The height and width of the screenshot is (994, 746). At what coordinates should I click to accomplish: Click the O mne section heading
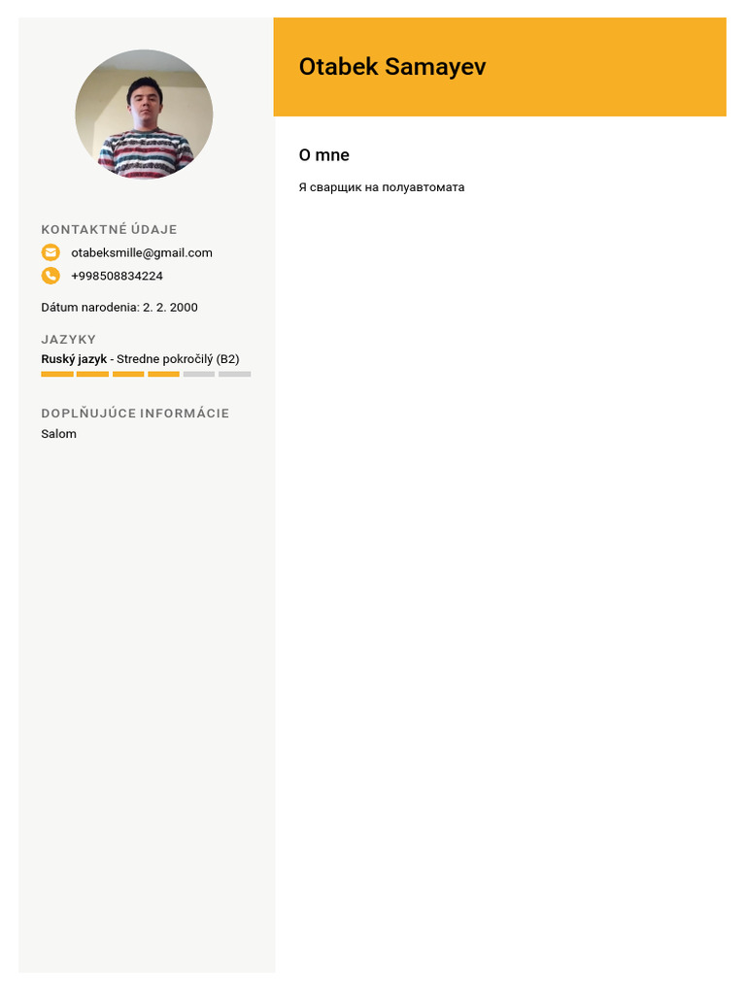tap(324, 155)
